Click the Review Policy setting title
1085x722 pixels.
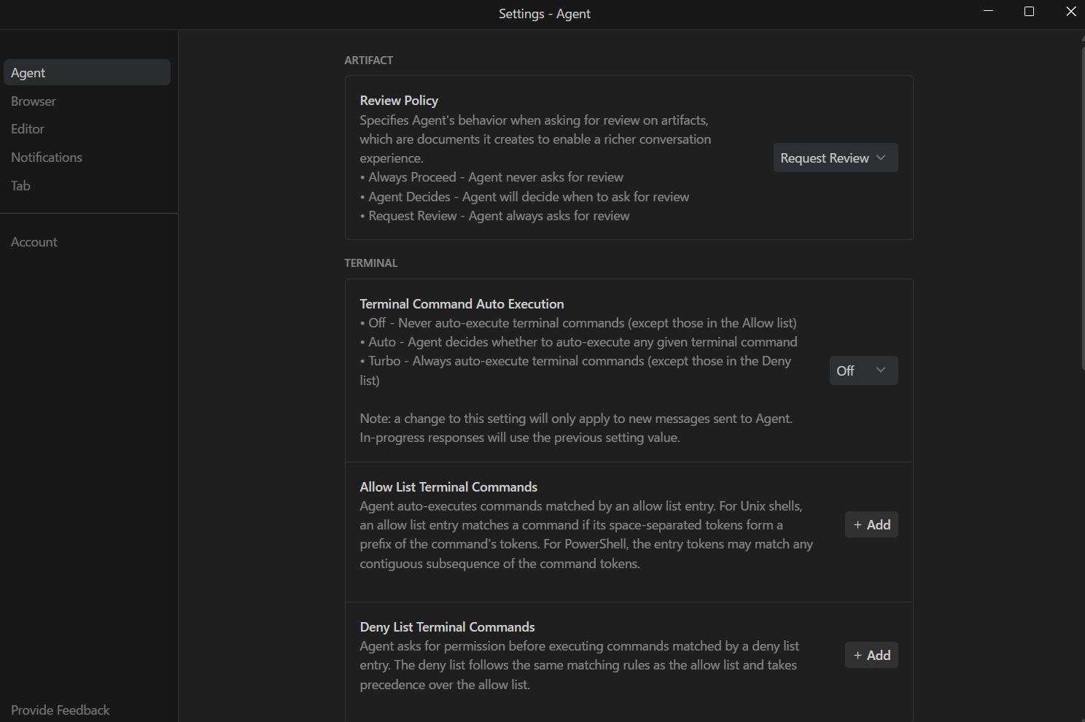(399, 101)
